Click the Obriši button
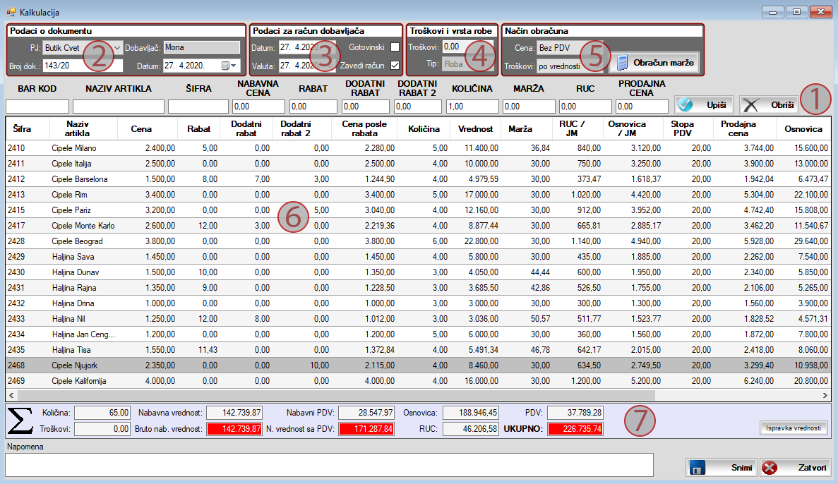 click(769, 105)
